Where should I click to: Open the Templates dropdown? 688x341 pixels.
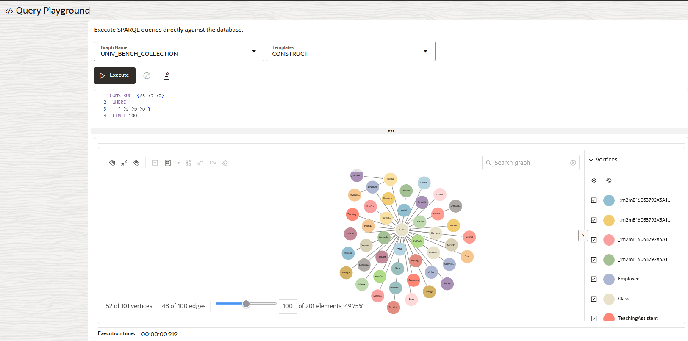click(350, 51)
